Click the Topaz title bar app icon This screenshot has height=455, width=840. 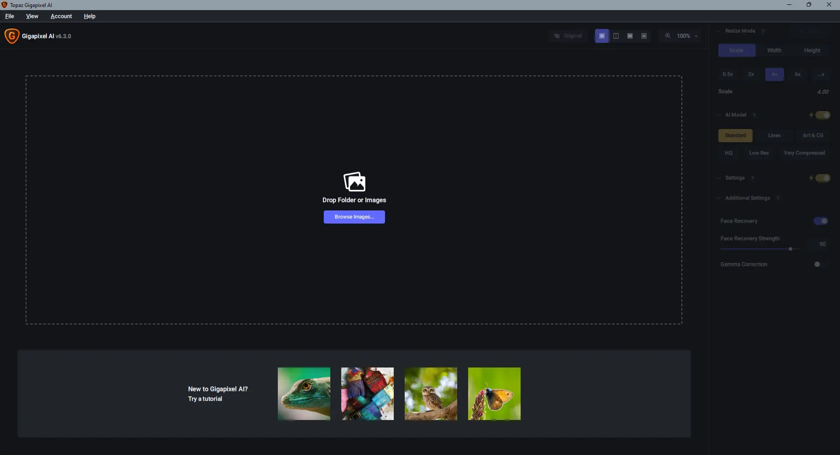(4, 5)
